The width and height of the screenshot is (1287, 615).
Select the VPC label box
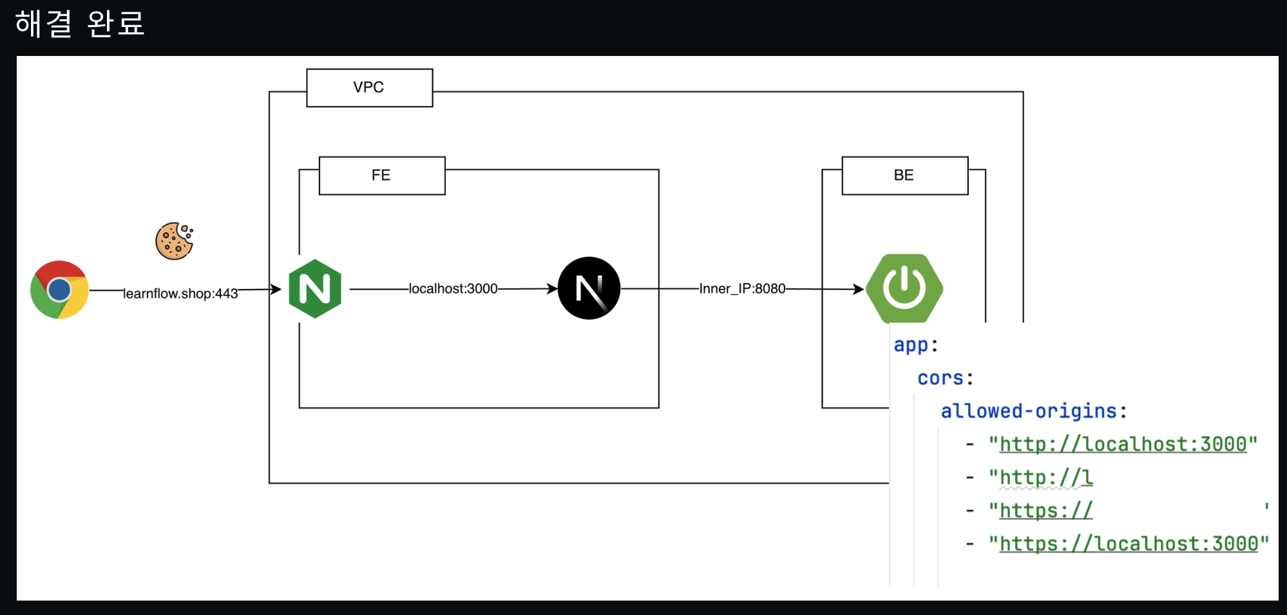pyautogui.click(x=370, y=87)
